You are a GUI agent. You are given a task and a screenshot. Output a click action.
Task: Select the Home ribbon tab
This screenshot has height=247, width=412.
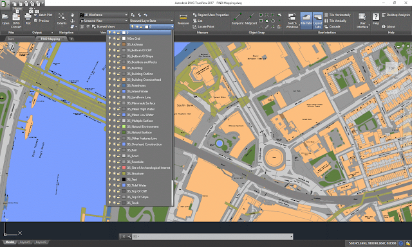(17, 8)
